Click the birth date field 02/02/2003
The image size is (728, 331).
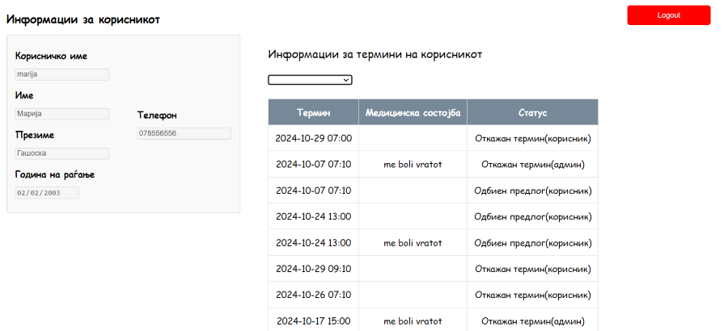point(47,193)
